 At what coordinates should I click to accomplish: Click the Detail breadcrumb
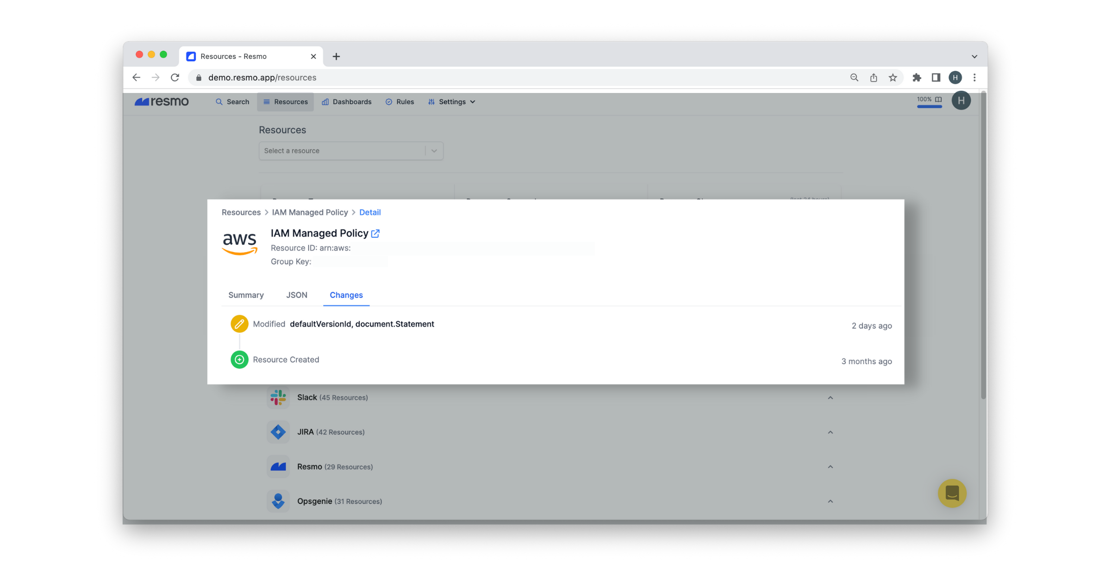coord(370,212)
